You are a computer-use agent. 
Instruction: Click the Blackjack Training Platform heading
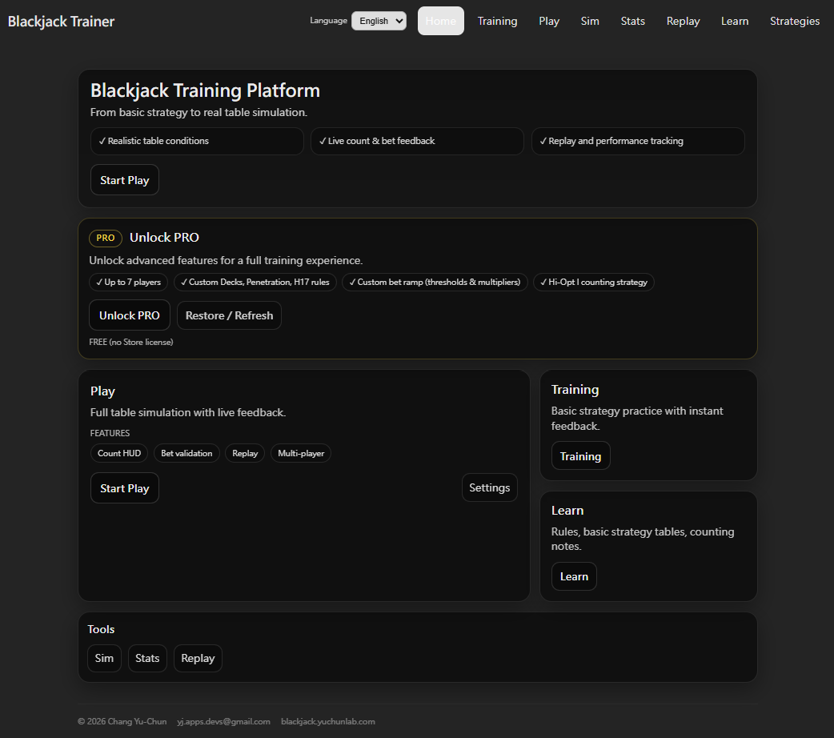click(205, 90)
